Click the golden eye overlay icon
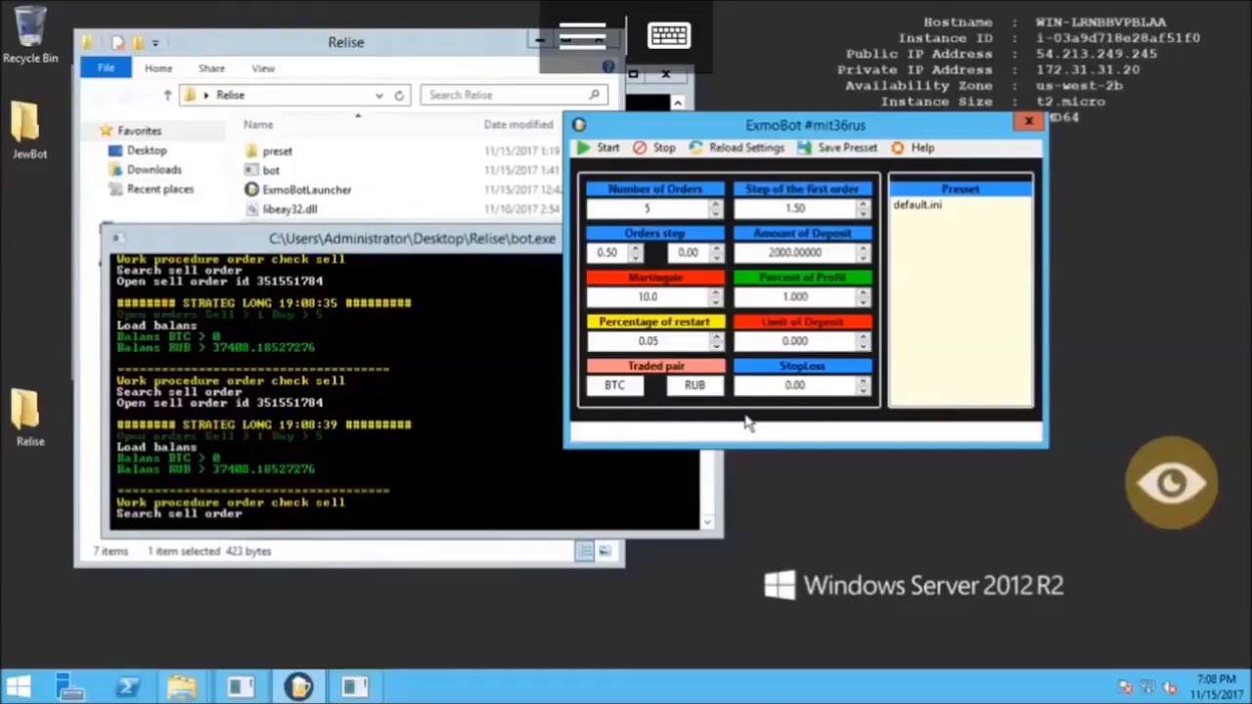The width and height of the screenshot is (1252, 704). pyautogui.click(x=1172, y=483)
